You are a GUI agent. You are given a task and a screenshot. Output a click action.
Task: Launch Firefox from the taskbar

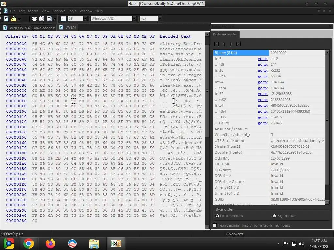pos(51,243)
